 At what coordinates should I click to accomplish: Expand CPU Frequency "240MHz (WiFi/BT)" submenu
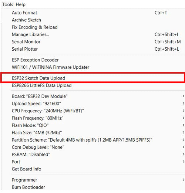(x=93, y=111)
